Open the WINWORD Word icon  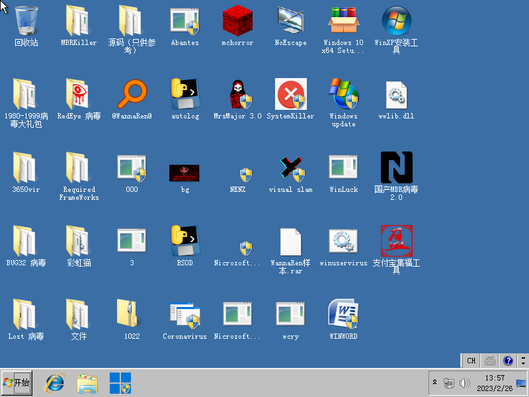(343, 314)
